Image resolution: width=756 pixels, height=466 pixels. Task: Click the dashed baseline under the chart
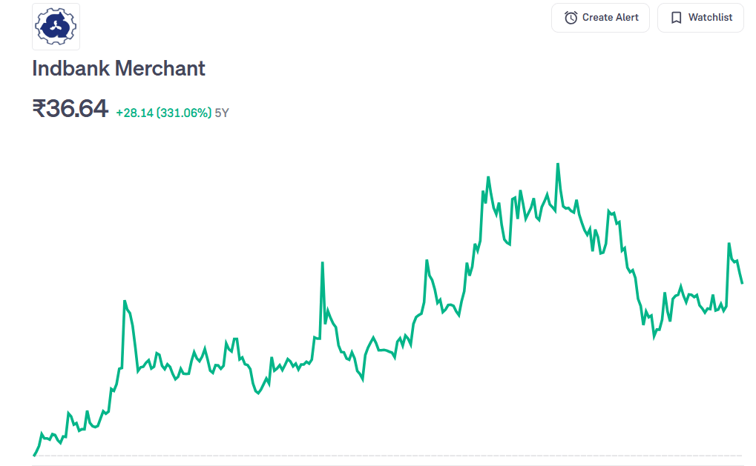pos(386,456)
